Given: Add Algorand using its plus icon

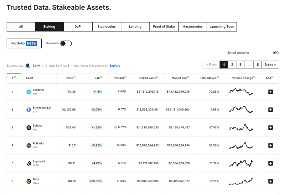Looking at the screenshot, I should point(270,163).
